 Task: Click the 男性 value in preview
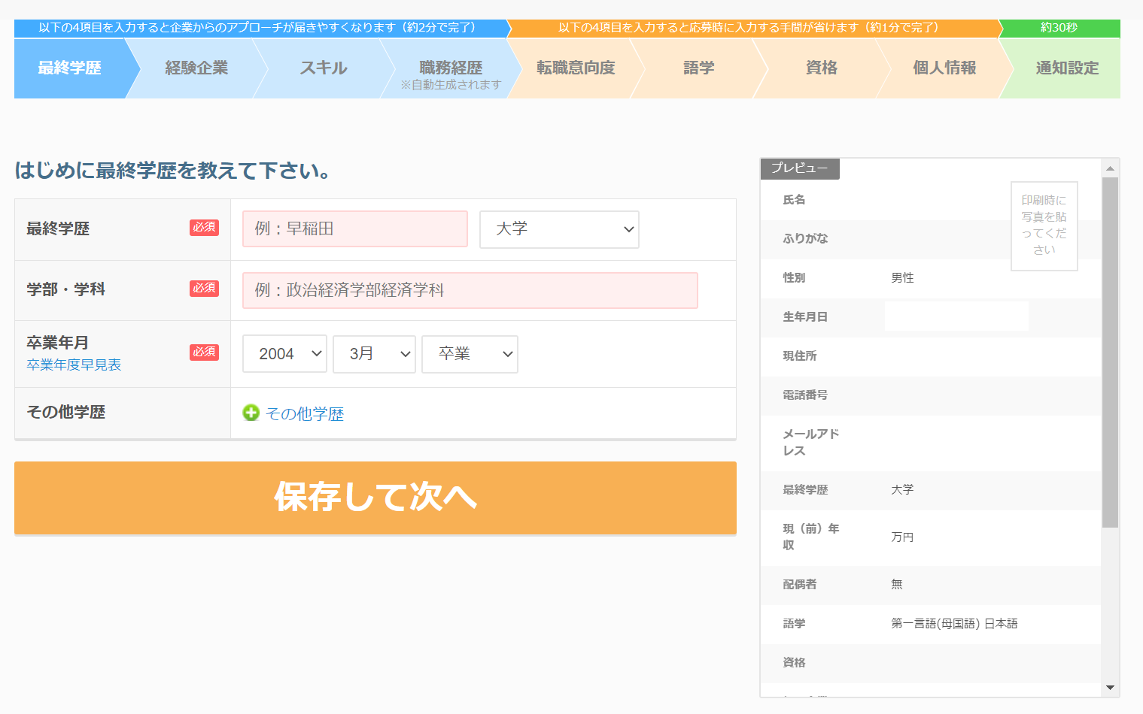coord(902,278)
